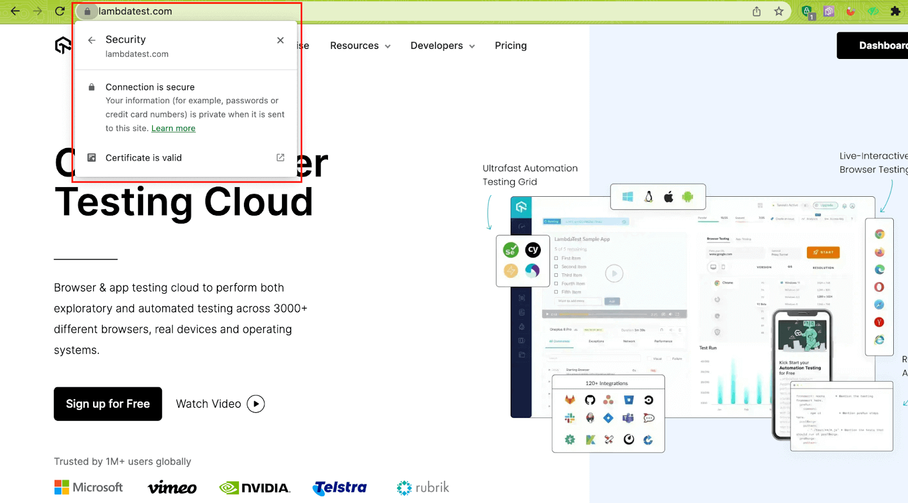Expand the Resources menu
908x503 pixels.
[360, 46]
